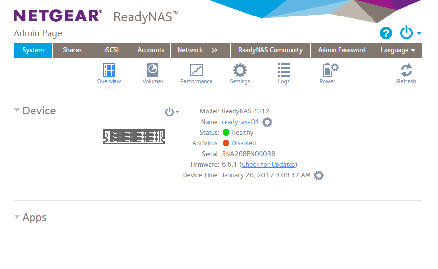Viewport: 438px width, 269px height.
Task: Open the Device power dropdown arrow
Action: pyautogui.click(x=178, y=112)
